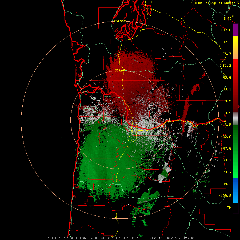240x240 pixels.
Task: Select the -47.6 velocity scale value
Action: 226,149
